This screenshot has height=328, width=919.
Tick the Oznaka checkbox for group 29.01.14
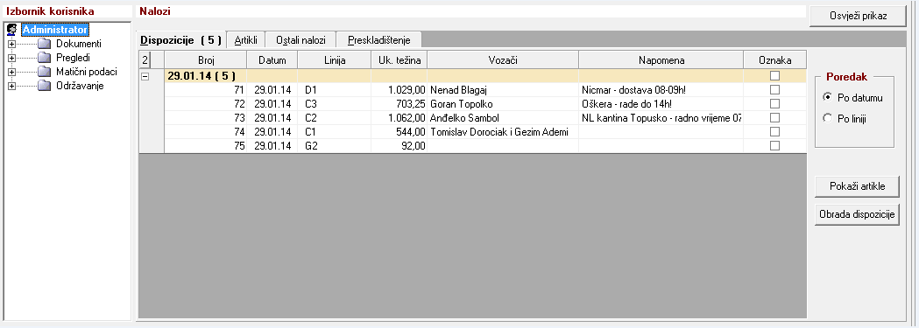coord(774,76)
